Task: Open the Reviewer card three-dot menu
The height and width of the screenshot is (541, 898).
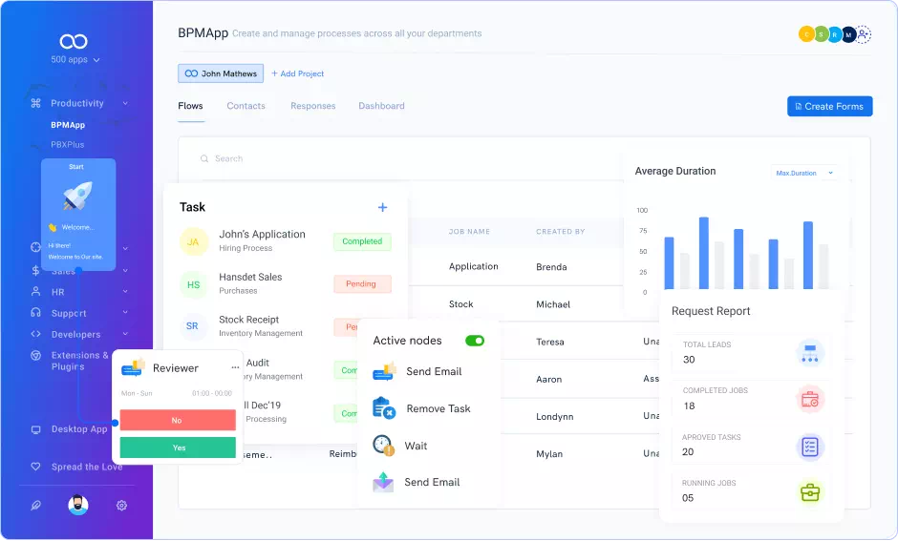Action: [235, 368]
